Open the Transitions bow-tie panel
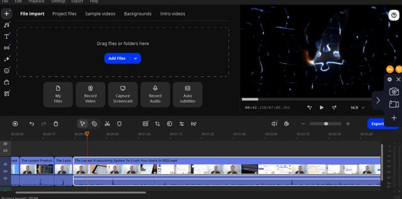402x199 pixels. coord(7,48)
